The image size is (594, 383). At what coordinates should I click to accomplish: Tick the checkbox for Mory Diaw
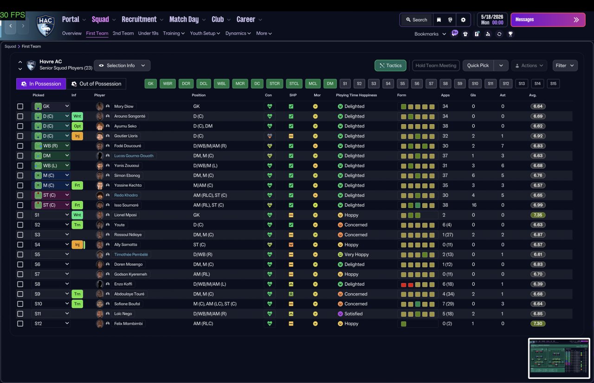point(20,107)
